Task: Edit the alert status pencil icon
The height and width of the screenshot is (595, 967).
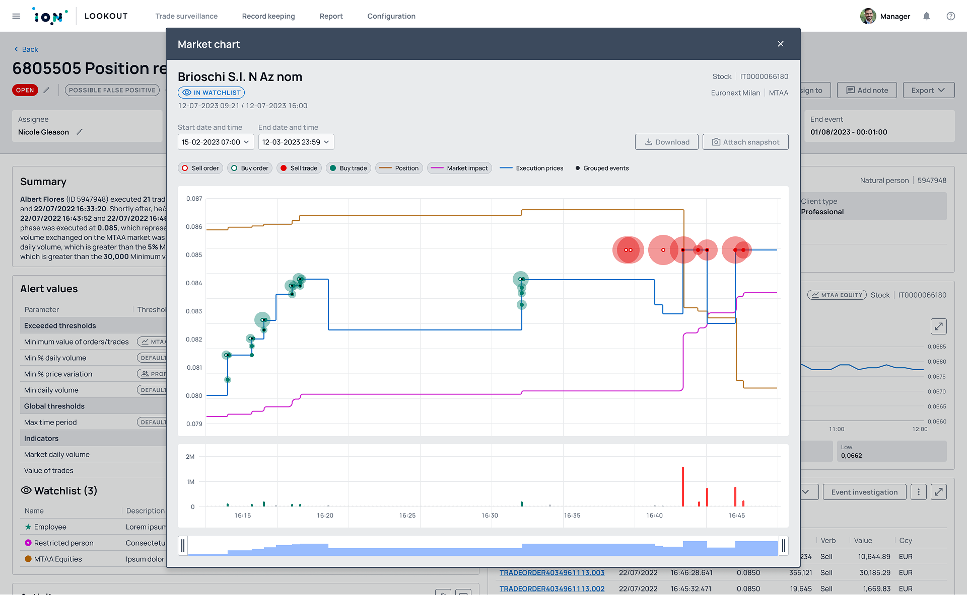Action: (x=46, y=90)
